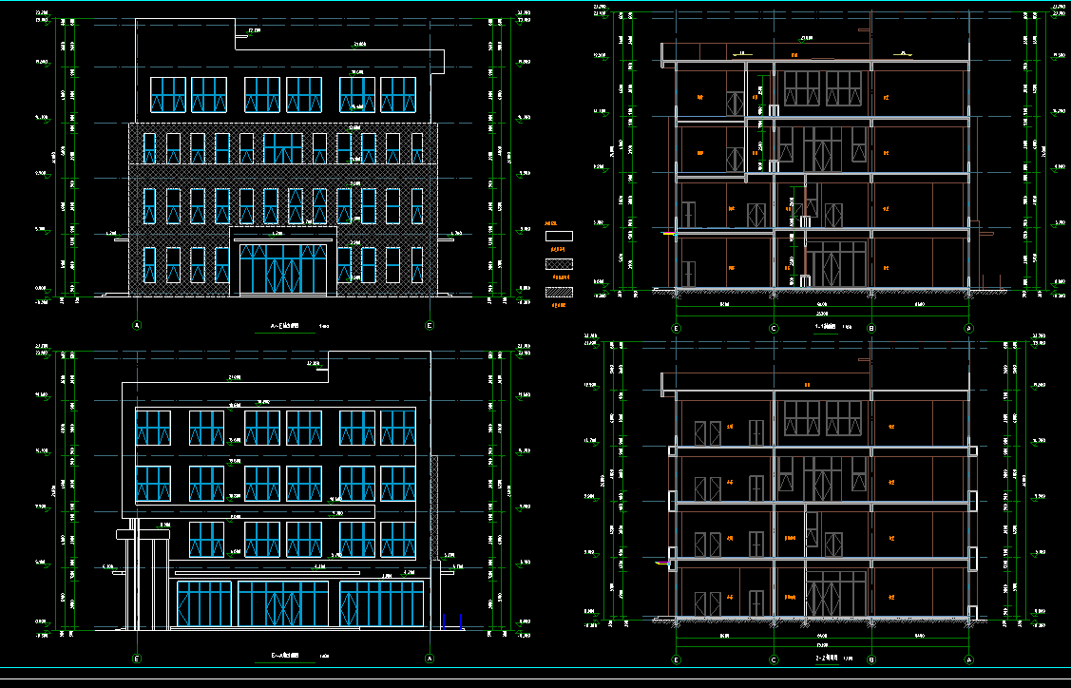Click the center storefront door in bottom-left elevation
Viewport: 1071px width, 688px height.
(x=282, y=604)
